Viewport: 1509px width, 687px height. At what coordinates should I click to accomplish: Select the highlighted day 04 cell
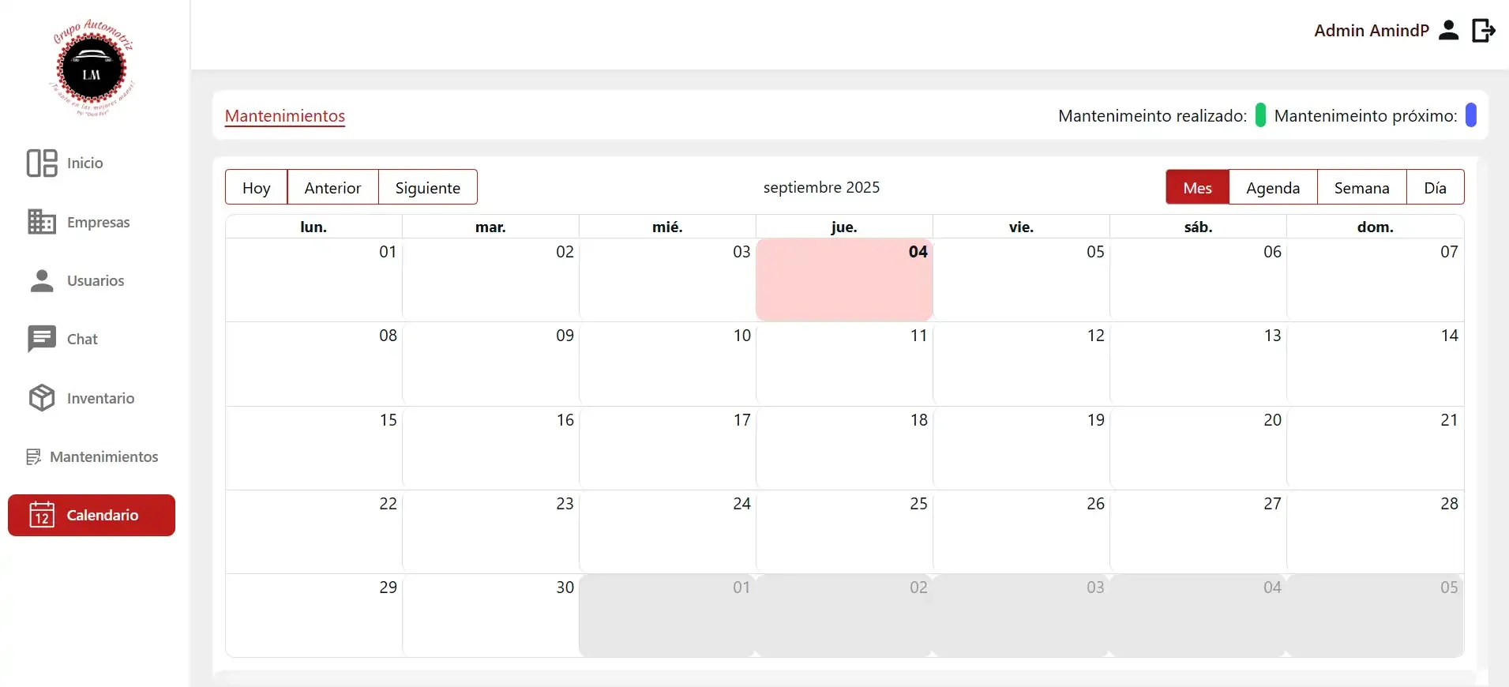coord(844,280)
